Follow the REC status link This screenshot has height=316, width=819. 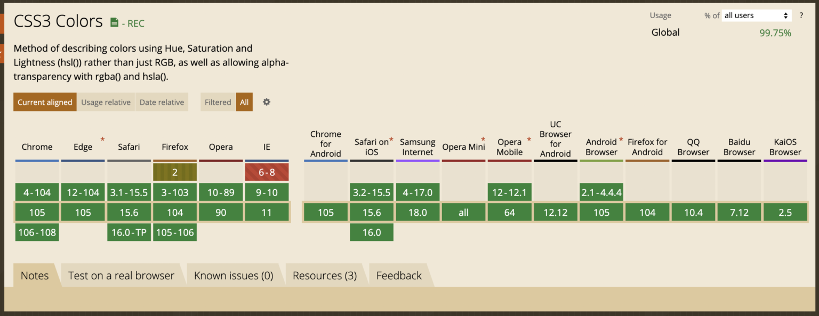pyautogui.click(x=135, y=23)
